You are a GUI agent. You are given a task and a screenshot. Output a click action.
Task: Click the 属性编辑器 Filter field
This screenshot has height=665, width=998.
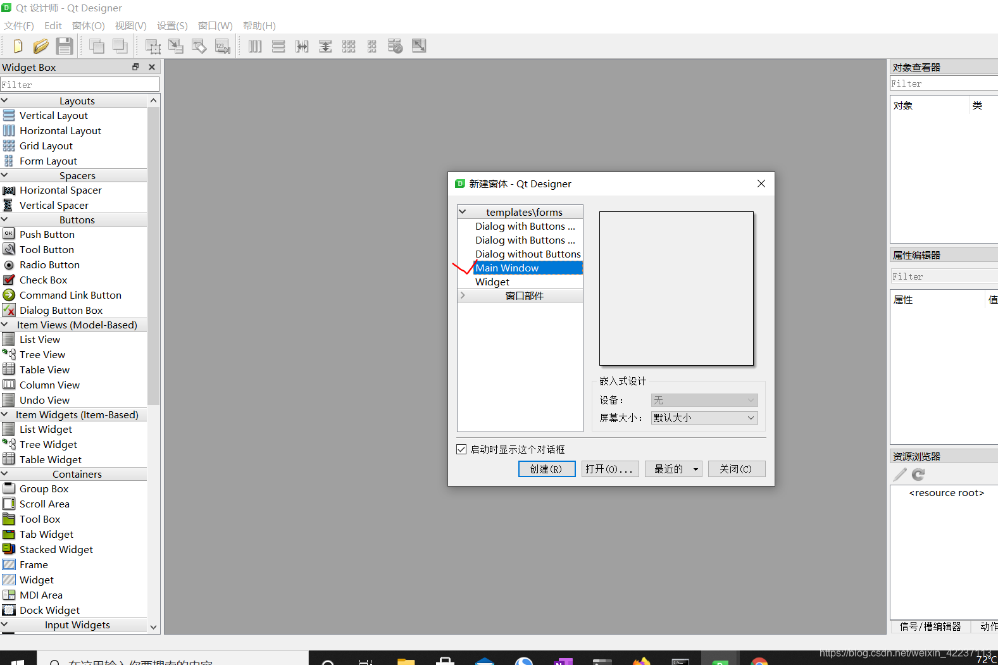point(944,277)
